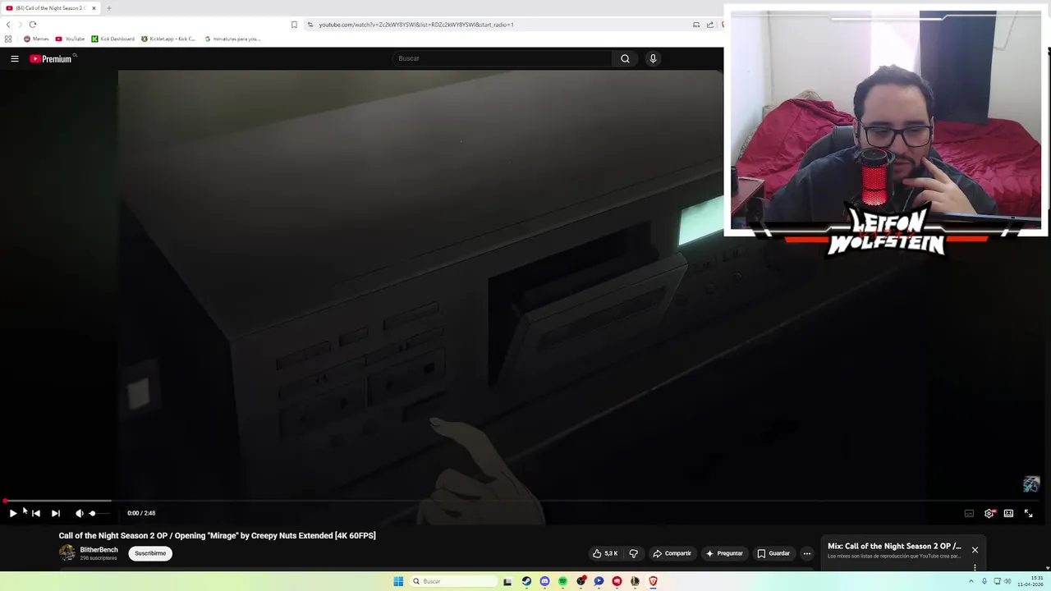Open the Compartir share dialog

coord(672,553)
